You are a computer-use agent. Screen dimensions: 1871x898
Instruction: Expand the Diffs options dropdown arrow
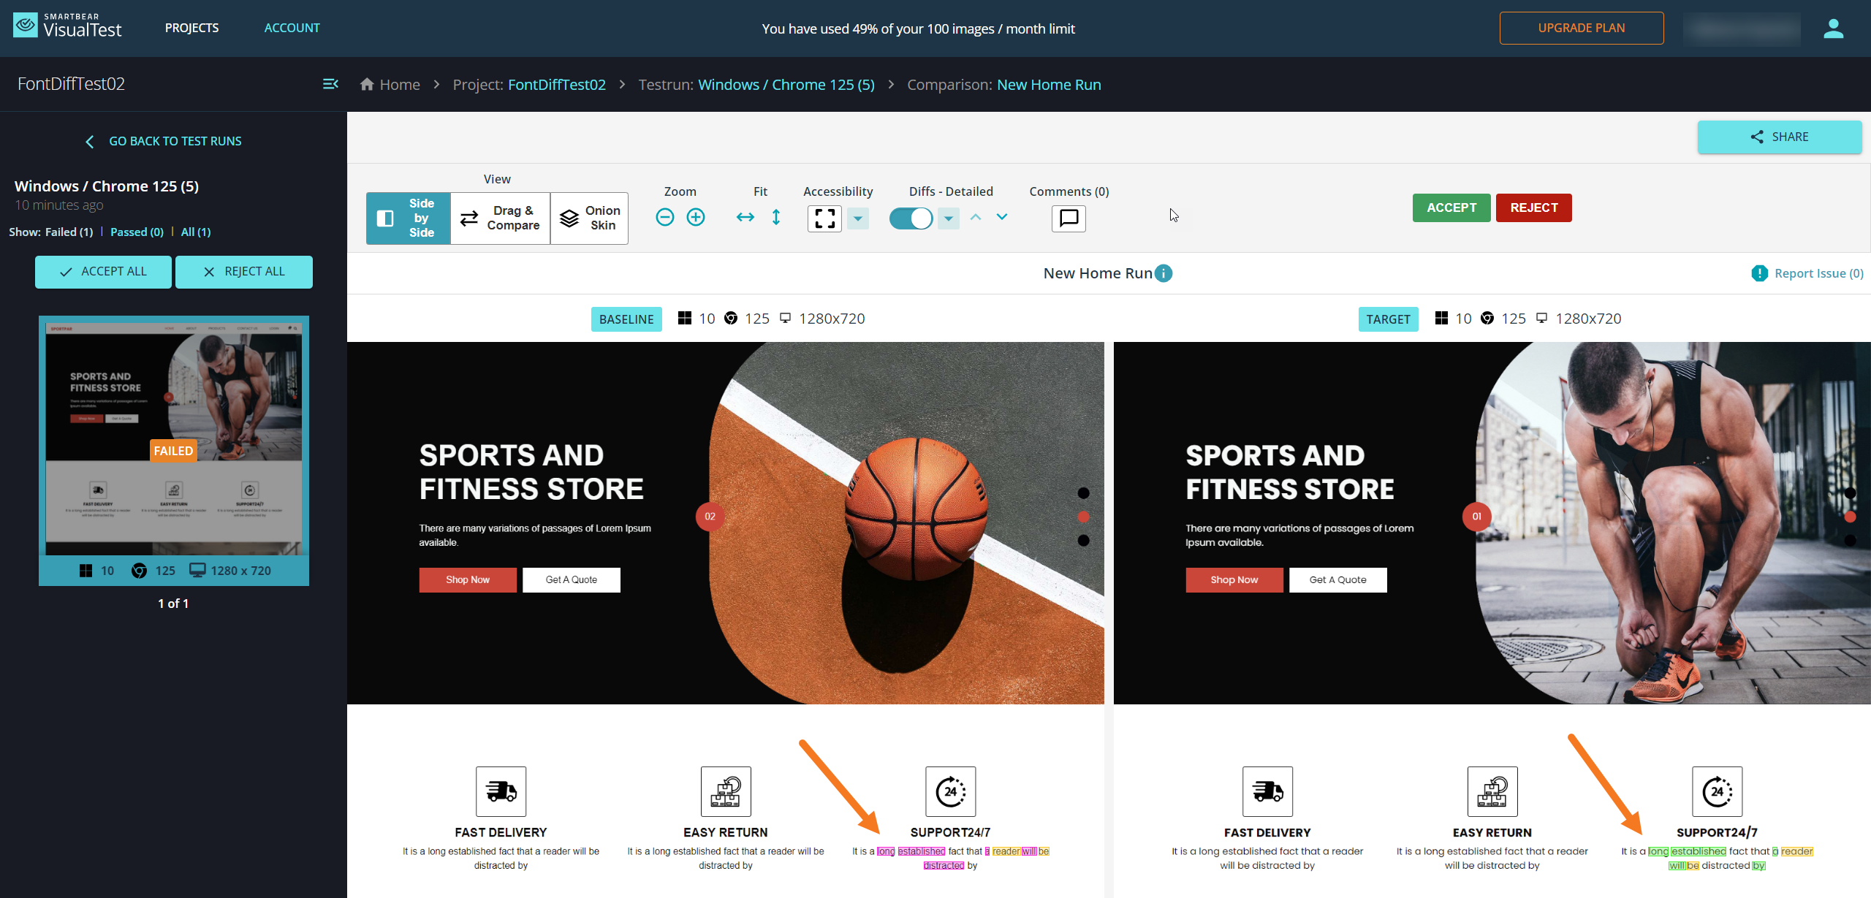tap(948, 218)
